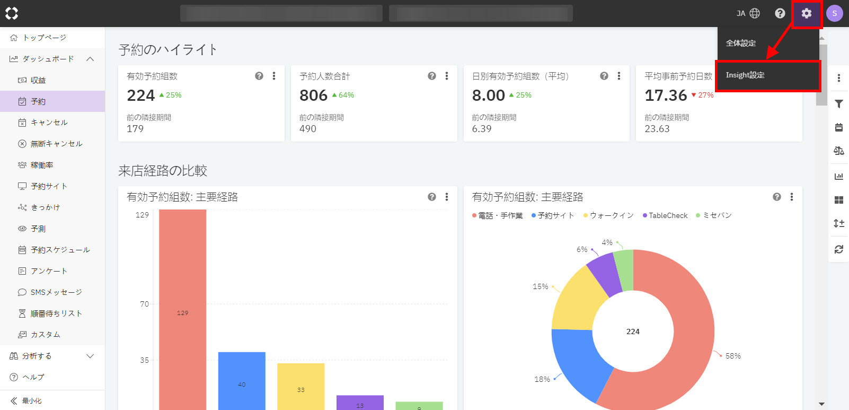Open the grid layout tool

click(x=839, y=200)
